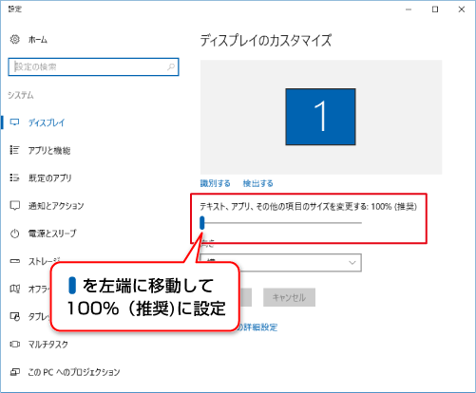Click the search magnifier icon
The height and width of the screenshot is (393, 476).
pyautogui.click(x=171, y=66)
